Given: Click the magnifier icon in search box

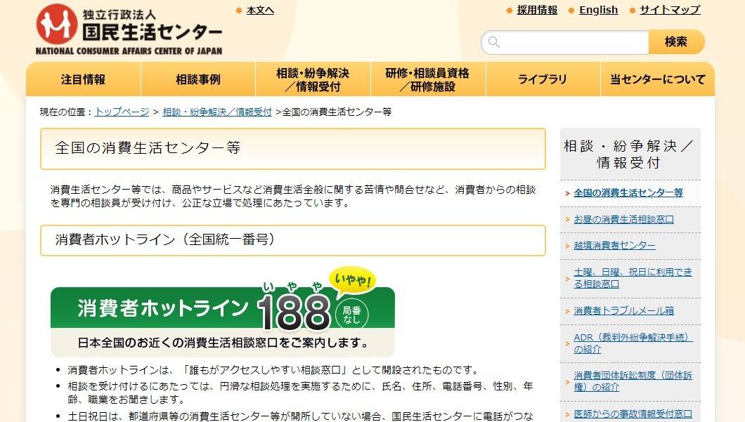Looking at the screenshot, I should [494, 42].
